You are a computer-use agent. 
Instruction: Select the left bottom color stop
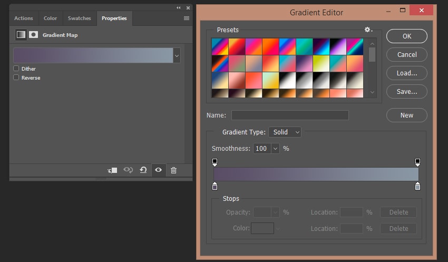[215, 186]
